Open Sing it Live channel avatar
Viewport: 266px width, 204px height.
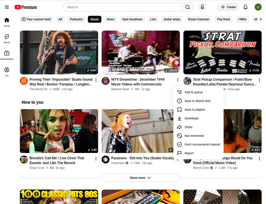pos(24,159)
